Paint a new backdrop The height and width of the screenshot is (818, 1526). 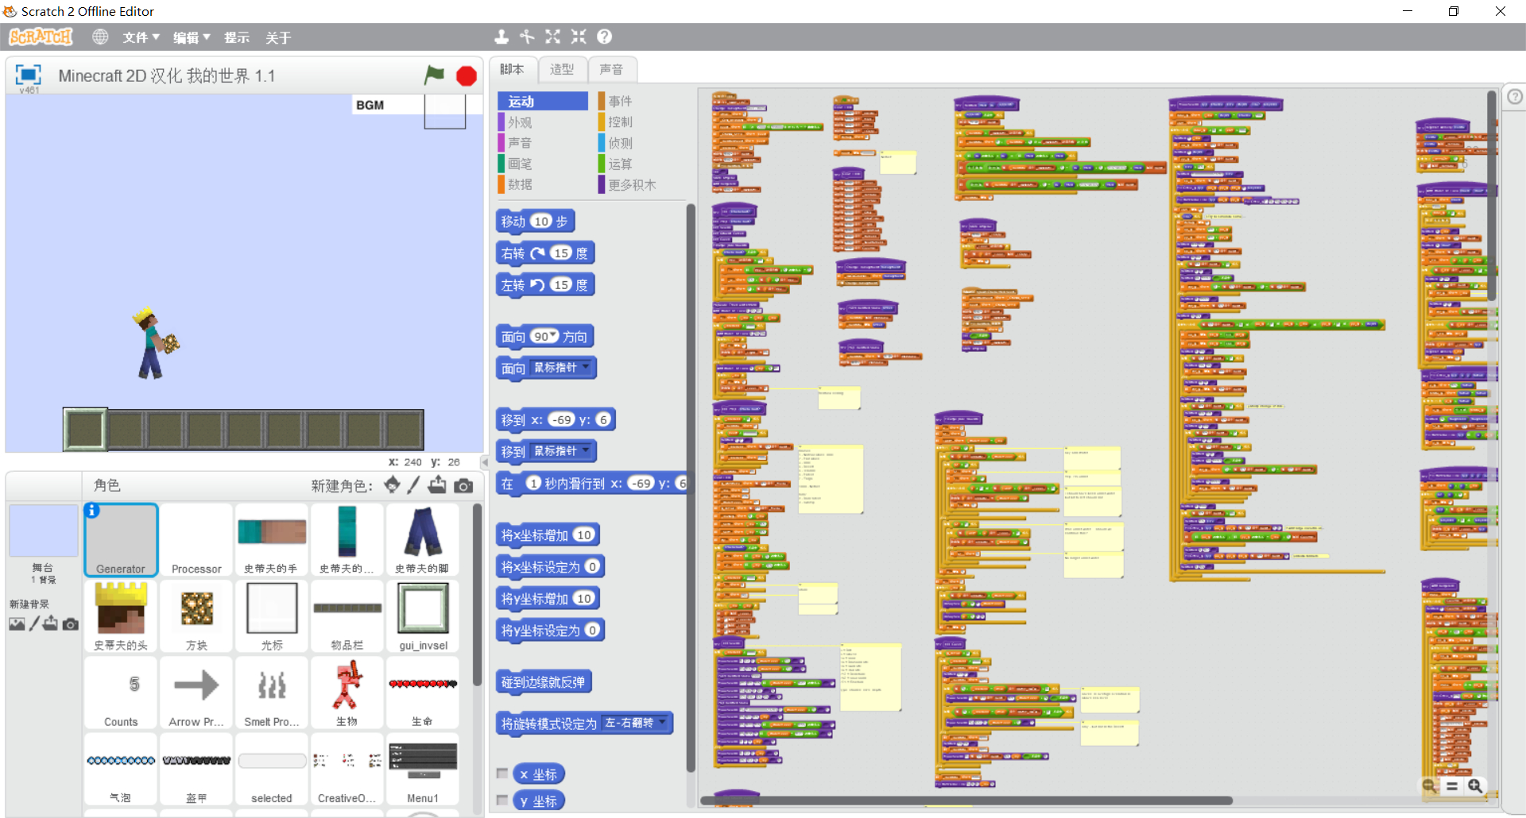pos(34,624)
